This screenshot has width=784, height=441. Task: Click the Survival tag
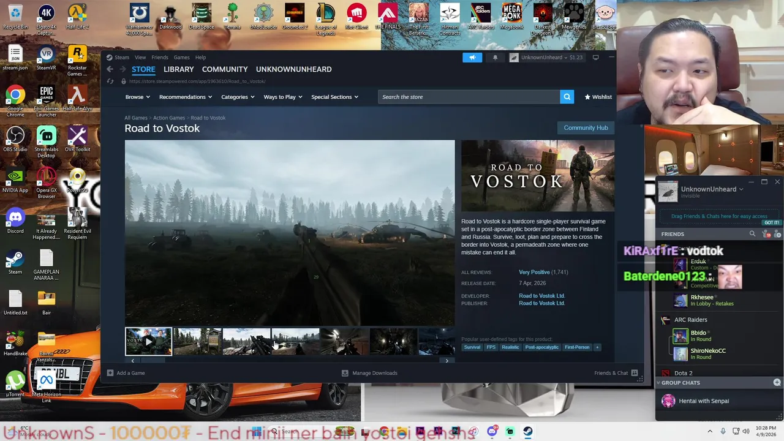pos(472,347)
